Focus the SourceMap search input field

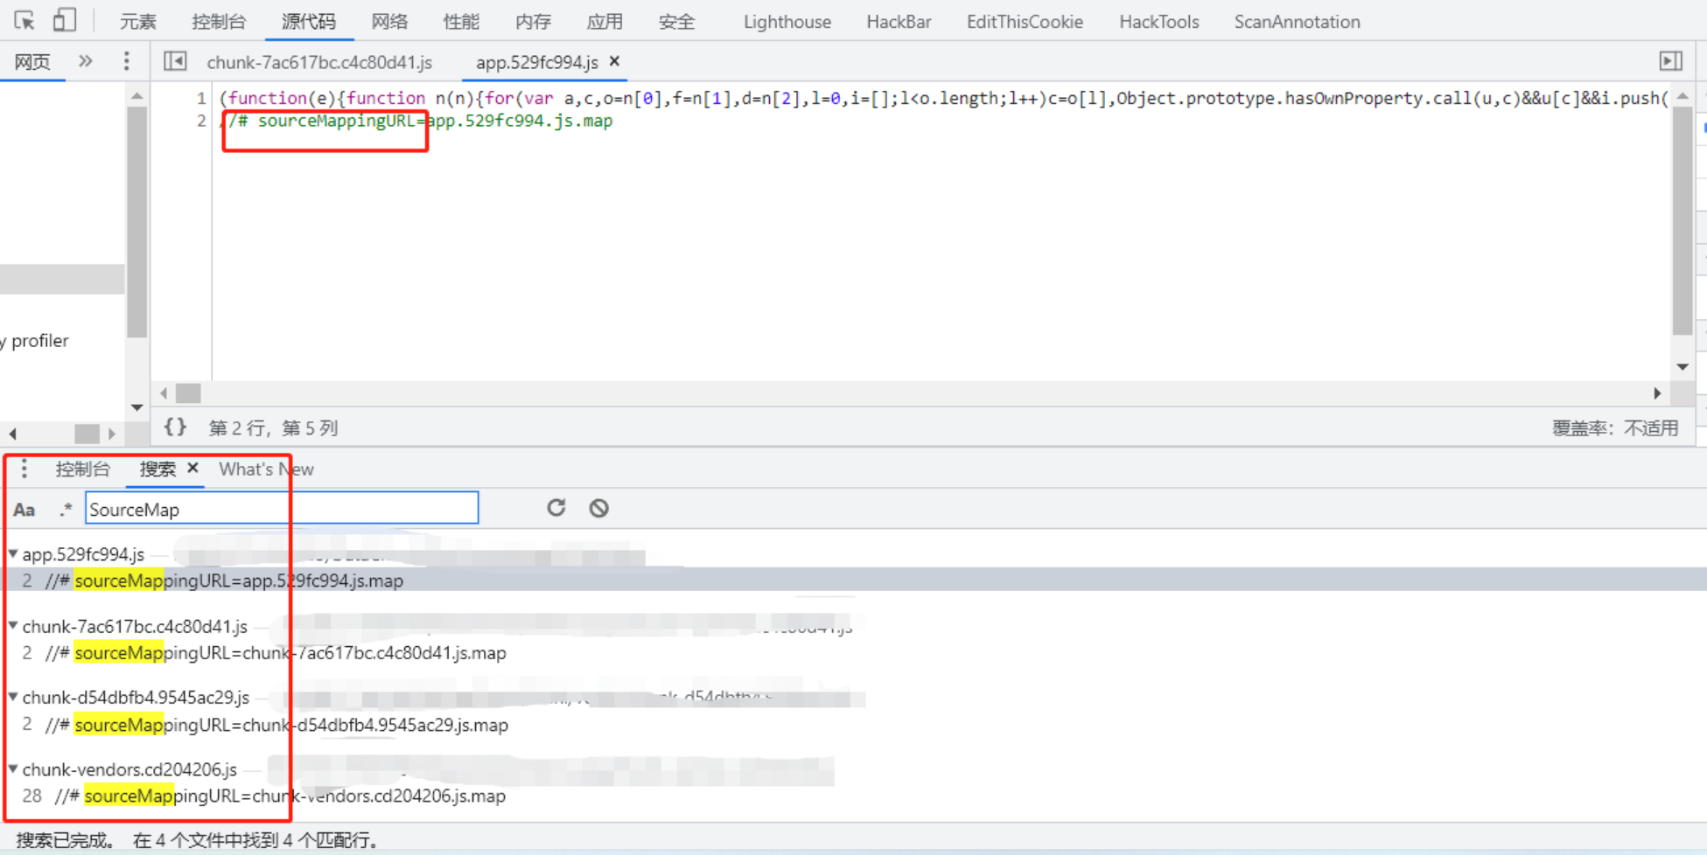point(282,509)
